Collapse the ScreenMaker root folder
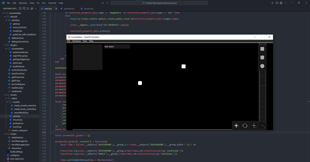The width and height of the screenshot is (310, 162). click(4, 13)
